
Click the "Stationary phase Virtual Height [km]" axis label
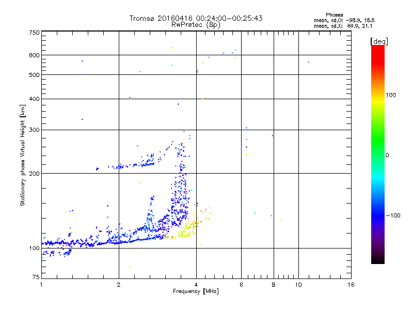[x=23, y=155]
